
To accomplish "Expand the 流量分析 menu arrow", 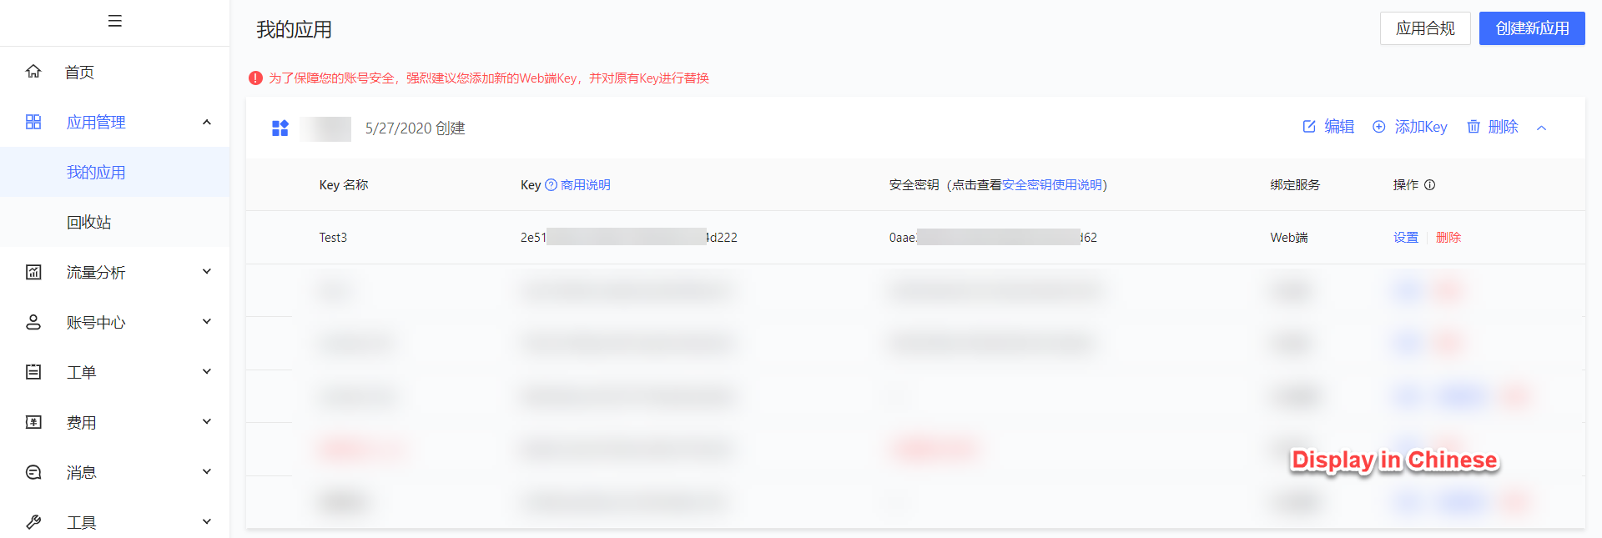I will 207,272.
